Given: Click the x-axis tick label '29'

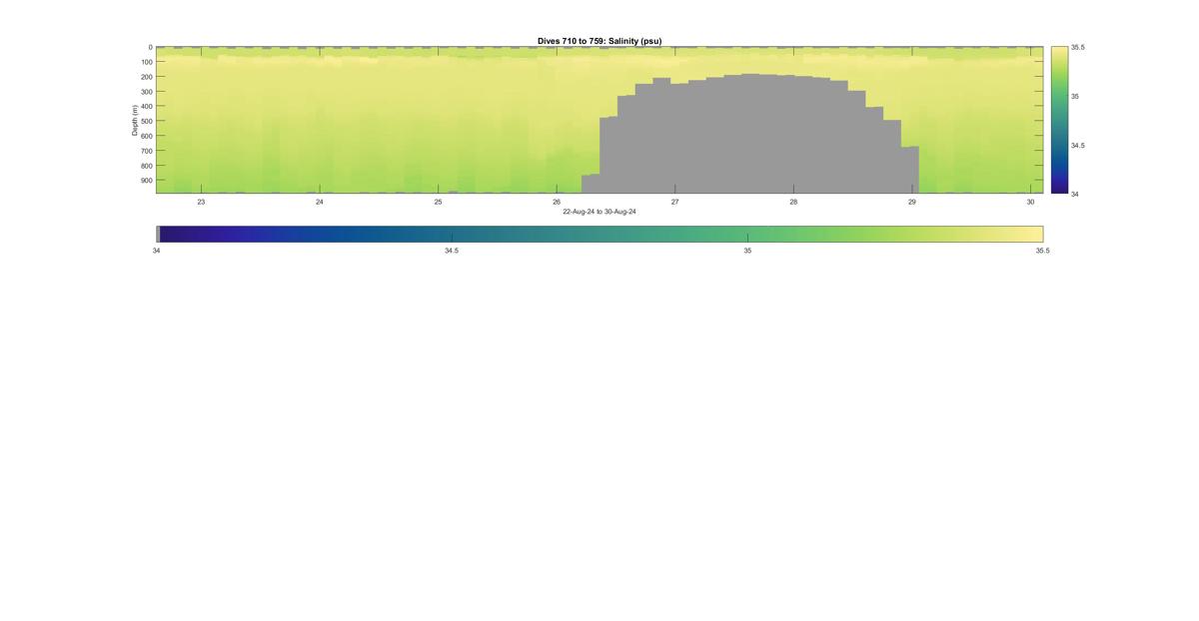Looking at the screenshot, I should [x=911, y=202].
